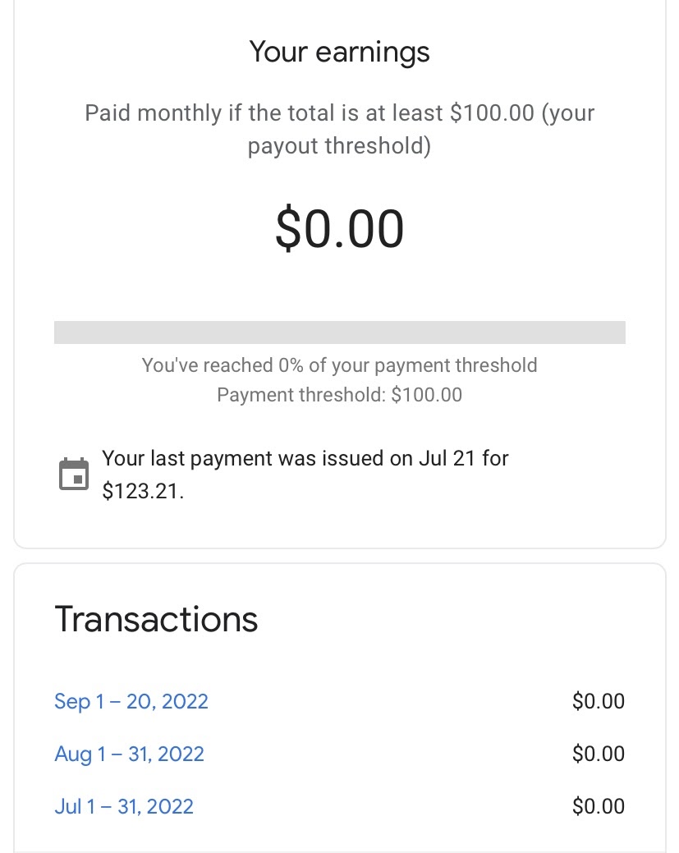Open the Jul 1 – 31, 2022 transactions
Viewport: 679px width, 853px height.
pos(124,806)
